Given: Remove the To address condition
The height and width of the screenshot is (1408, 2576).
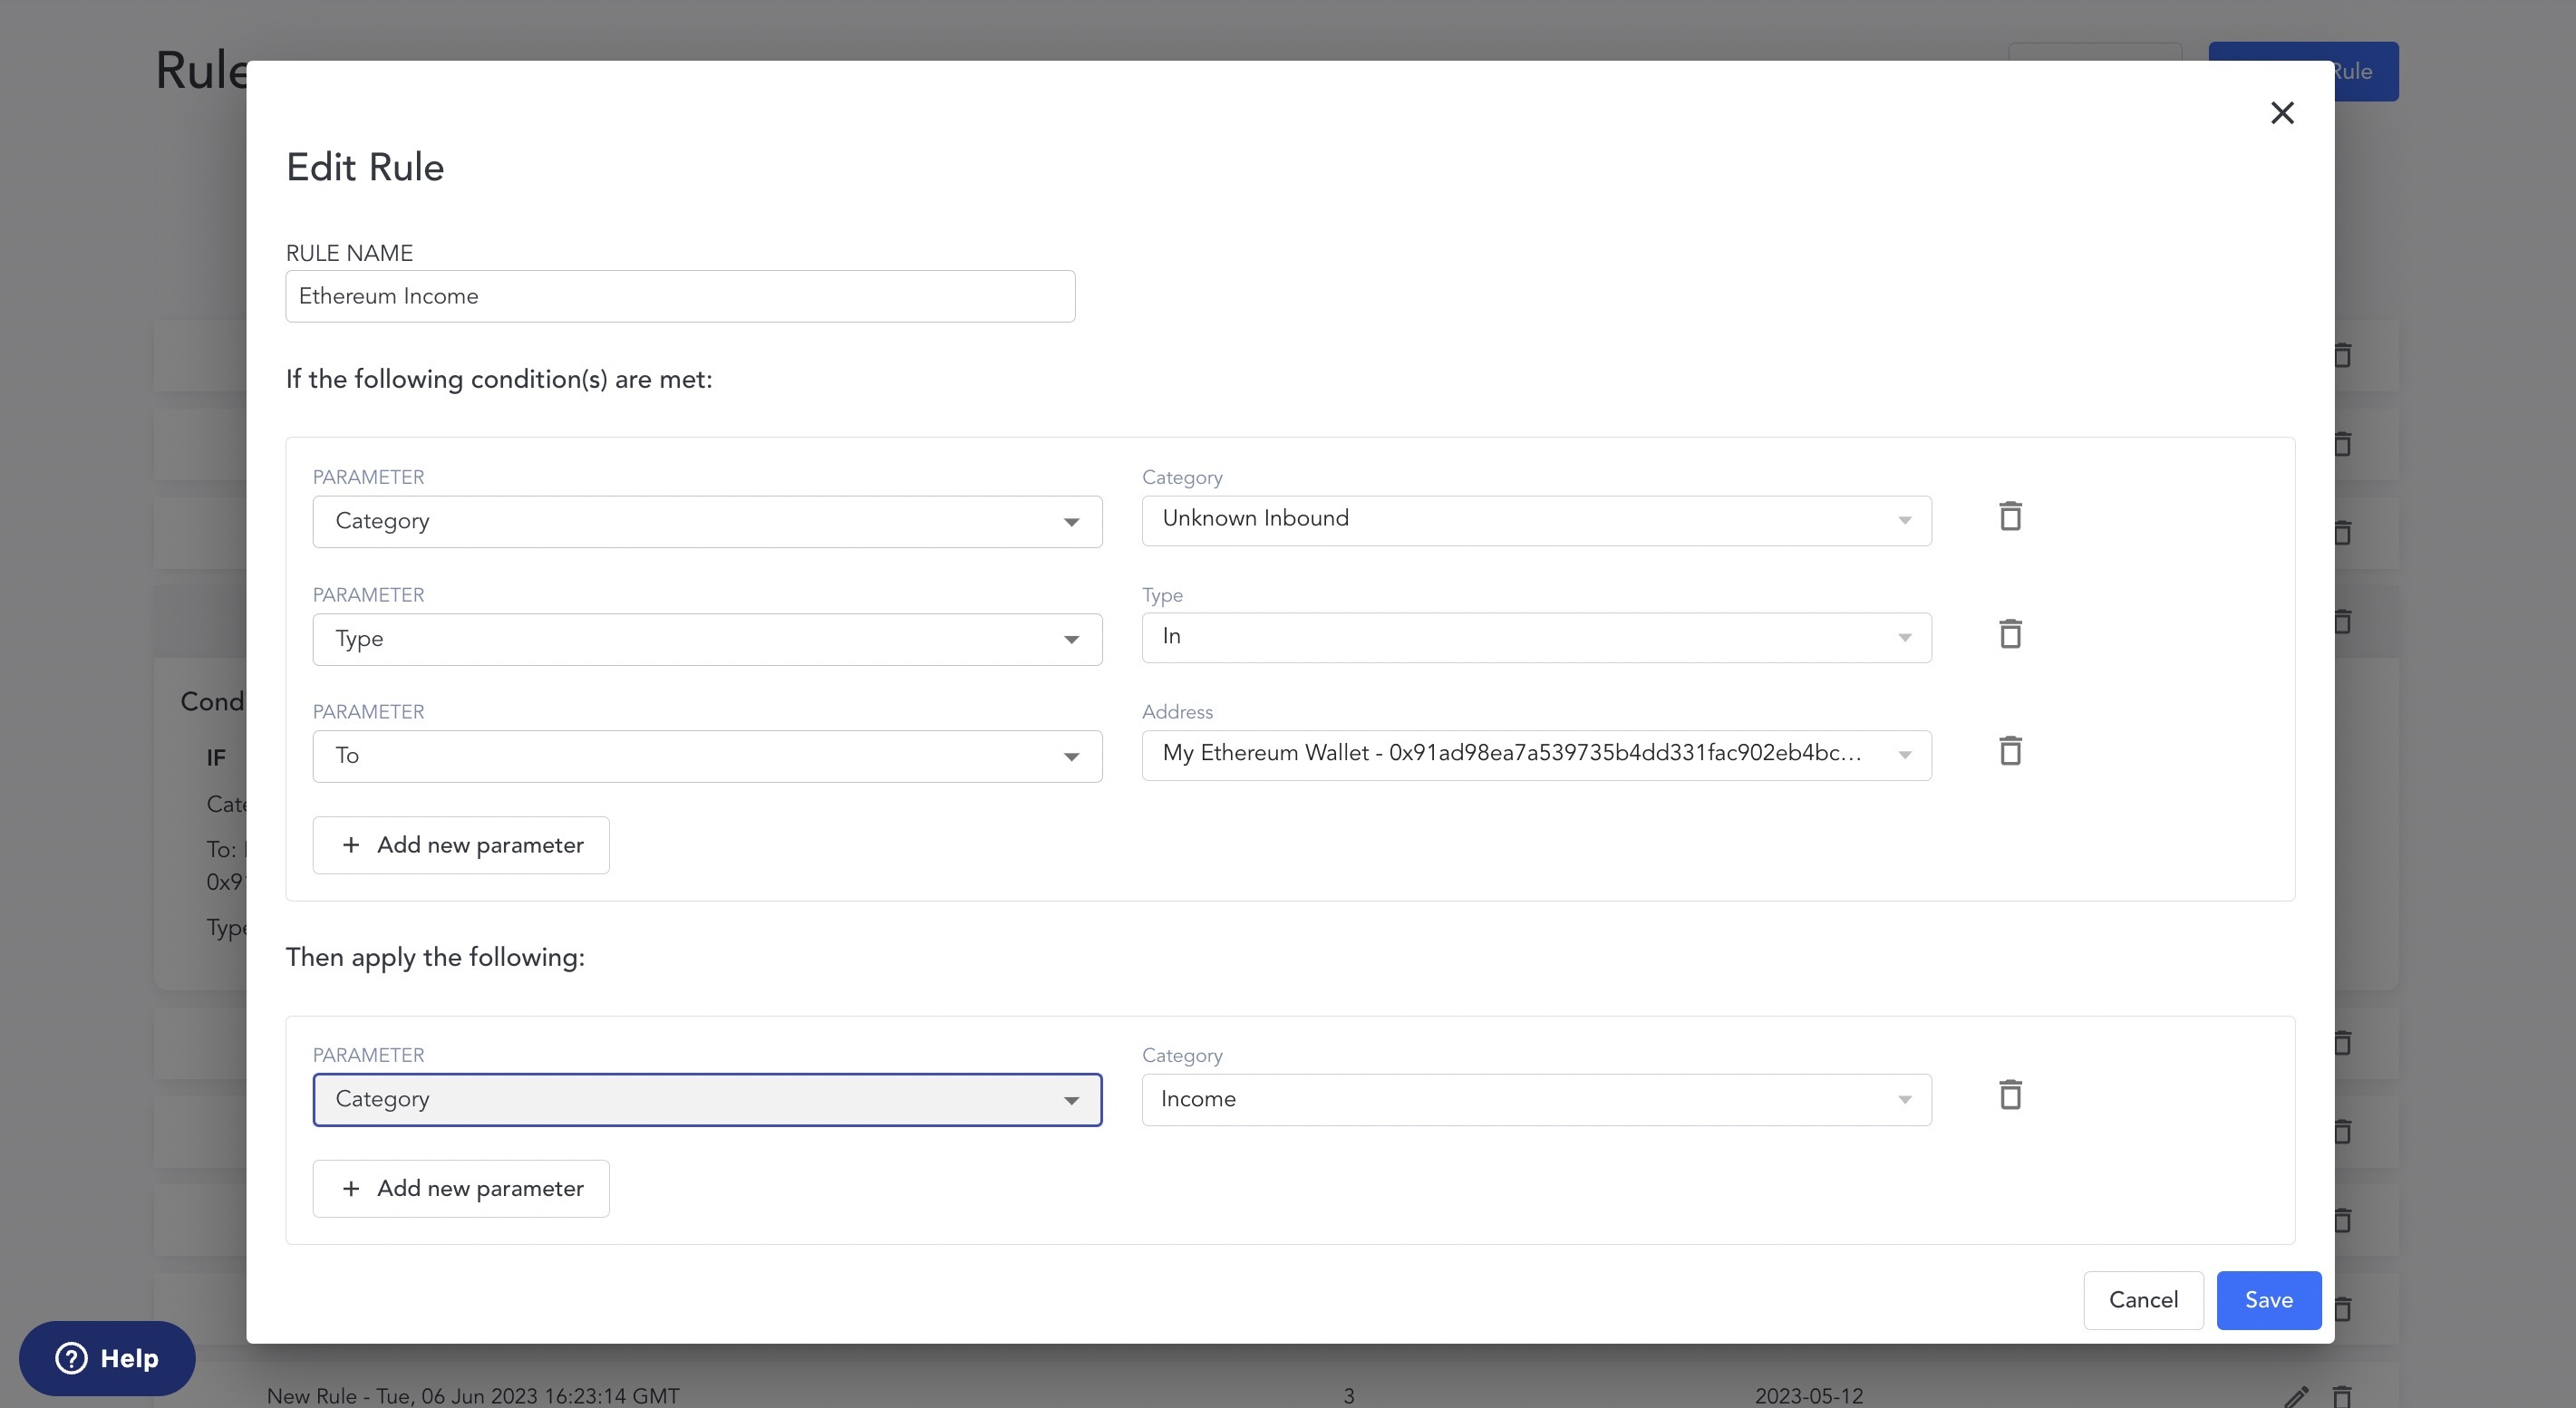Looking at the screenshot, I should (x=2010, y=750).
